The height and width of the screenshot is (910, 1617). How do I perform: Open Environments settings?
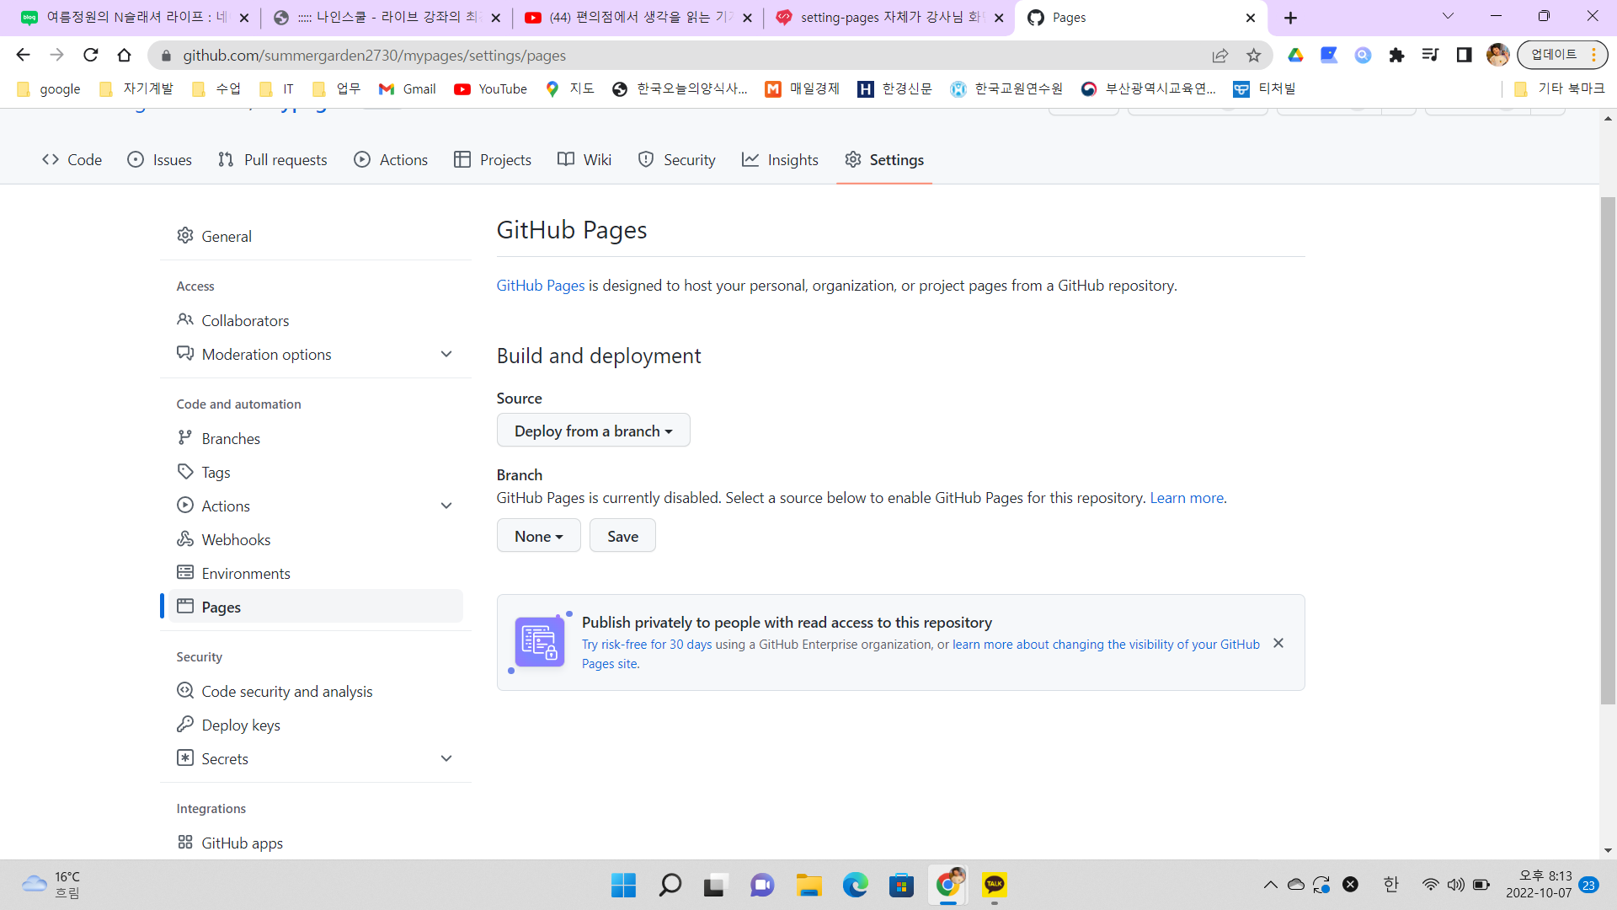point(316,573)
